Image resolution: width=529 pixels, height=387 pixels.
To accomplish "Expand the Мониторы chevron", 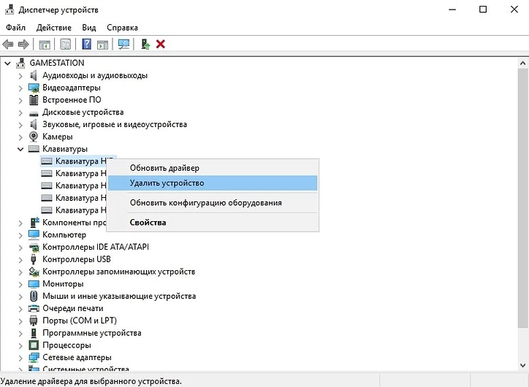I will coord(20,284).
